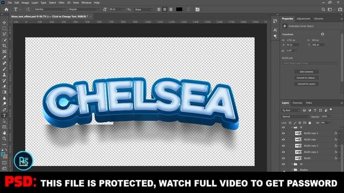The image size is (344, 193).
Task: Center text alignment in options bar
Action: (165, 10)
